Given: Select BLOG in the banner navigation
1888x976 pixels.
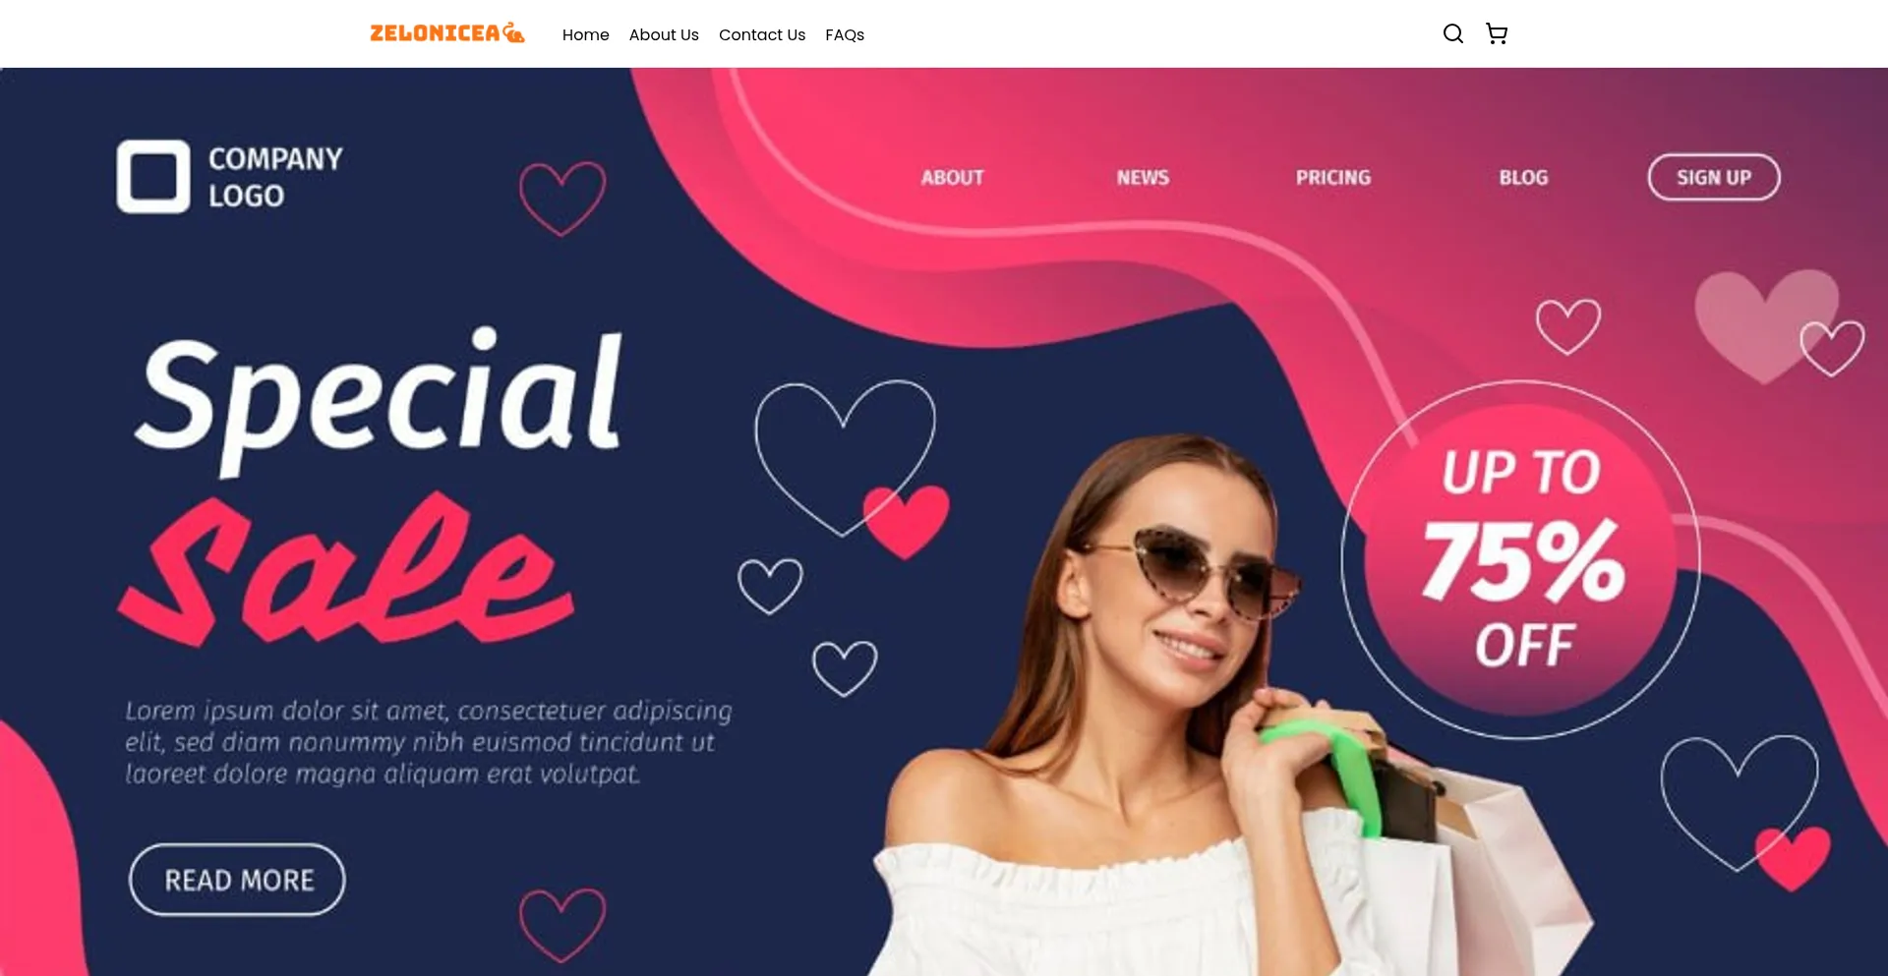Looking at the screenshot, I should click(1523, 178).
